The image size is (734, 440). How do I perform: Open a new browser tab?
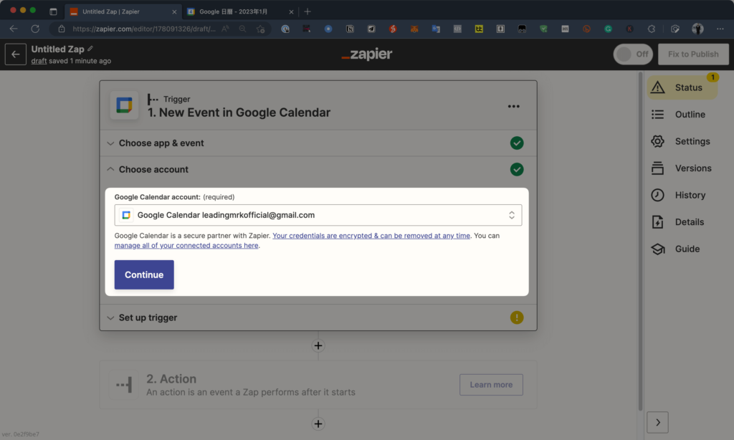308,11
